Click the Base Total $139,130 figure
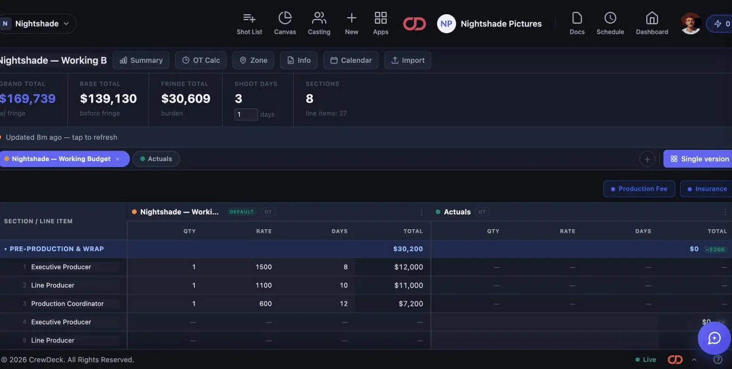This screenshot has width=732, height=369. 108,99
